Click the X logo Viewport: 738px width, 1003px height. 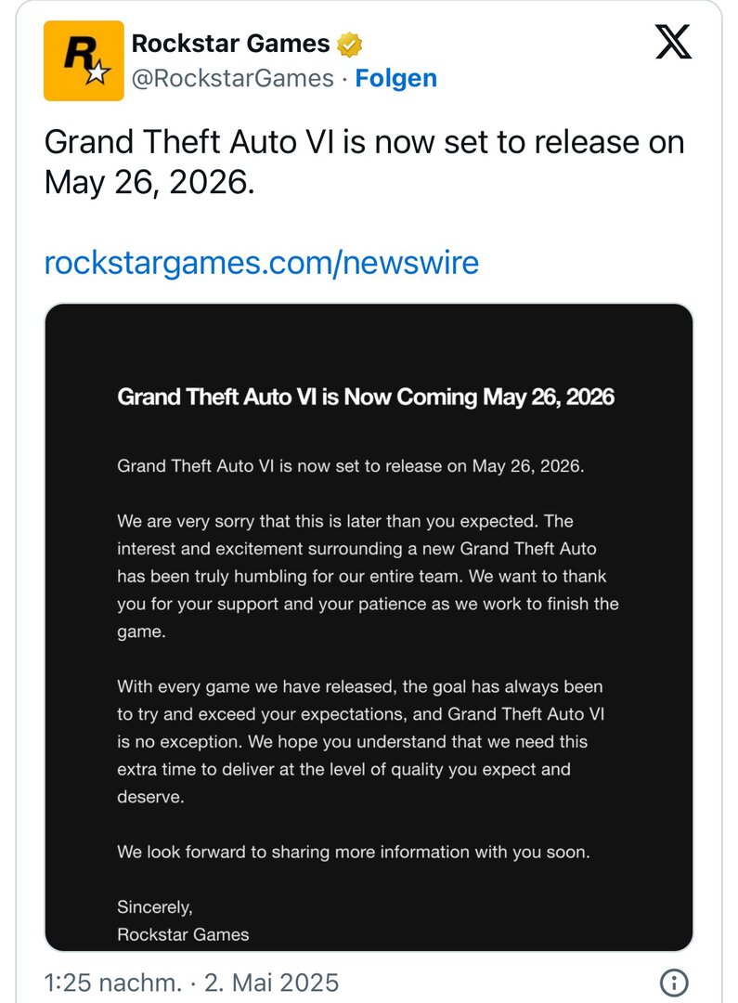674,42
